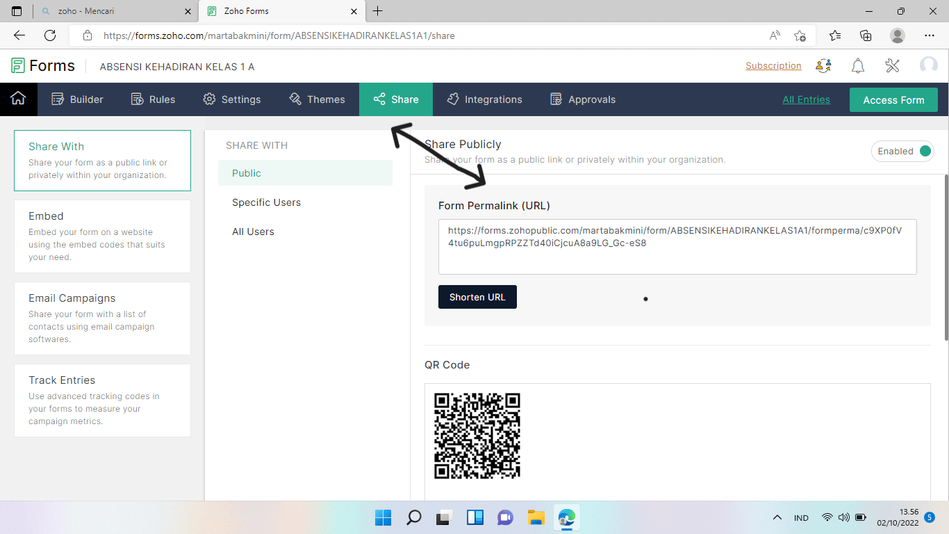The width and height of the screenshot is (949, 534).
Task: Open the network sound battery quick settings
Action: tap(843, 517)
